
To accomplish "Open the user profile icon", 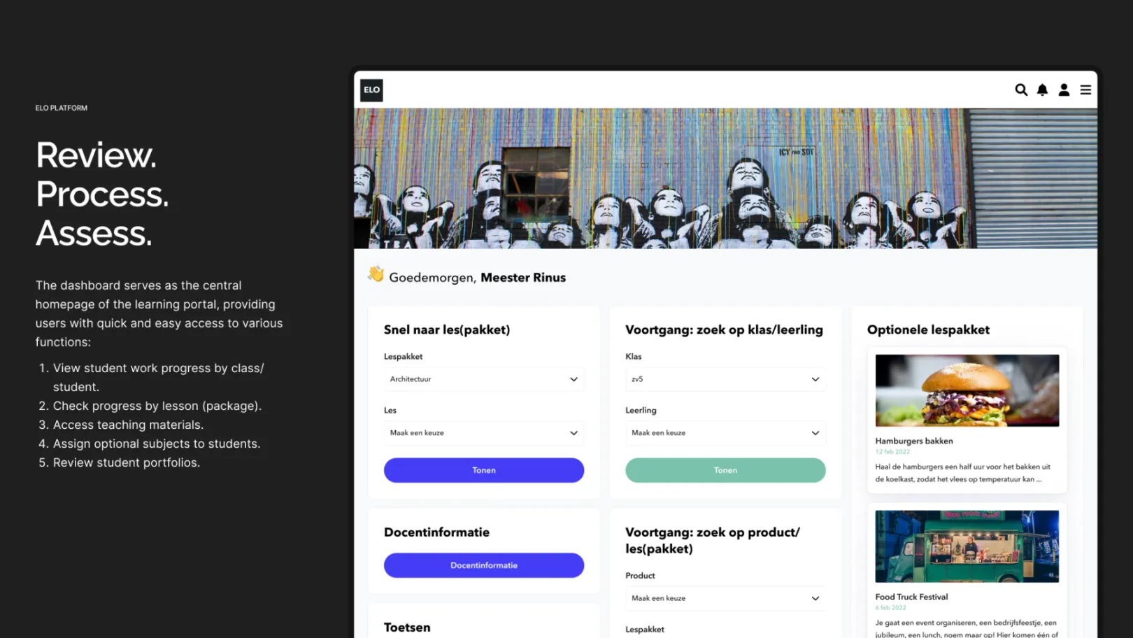I will click(x=1064, y=90).
